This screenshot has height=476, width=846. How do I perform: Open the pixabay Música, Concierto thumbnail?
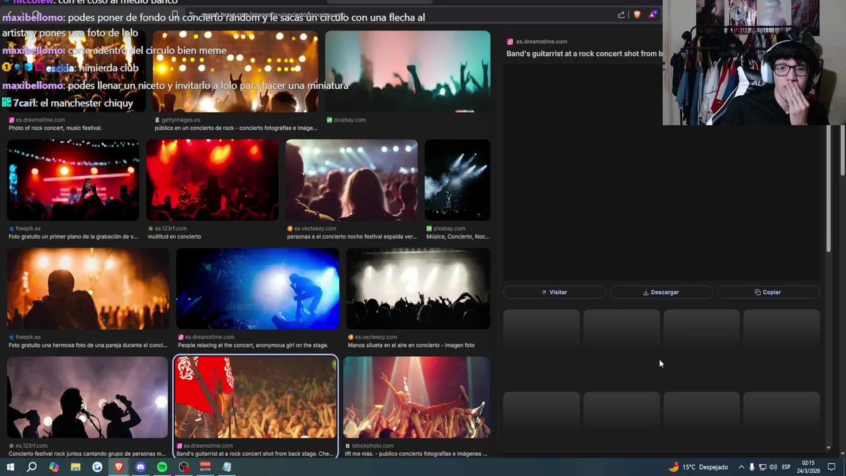pos(457,180)
